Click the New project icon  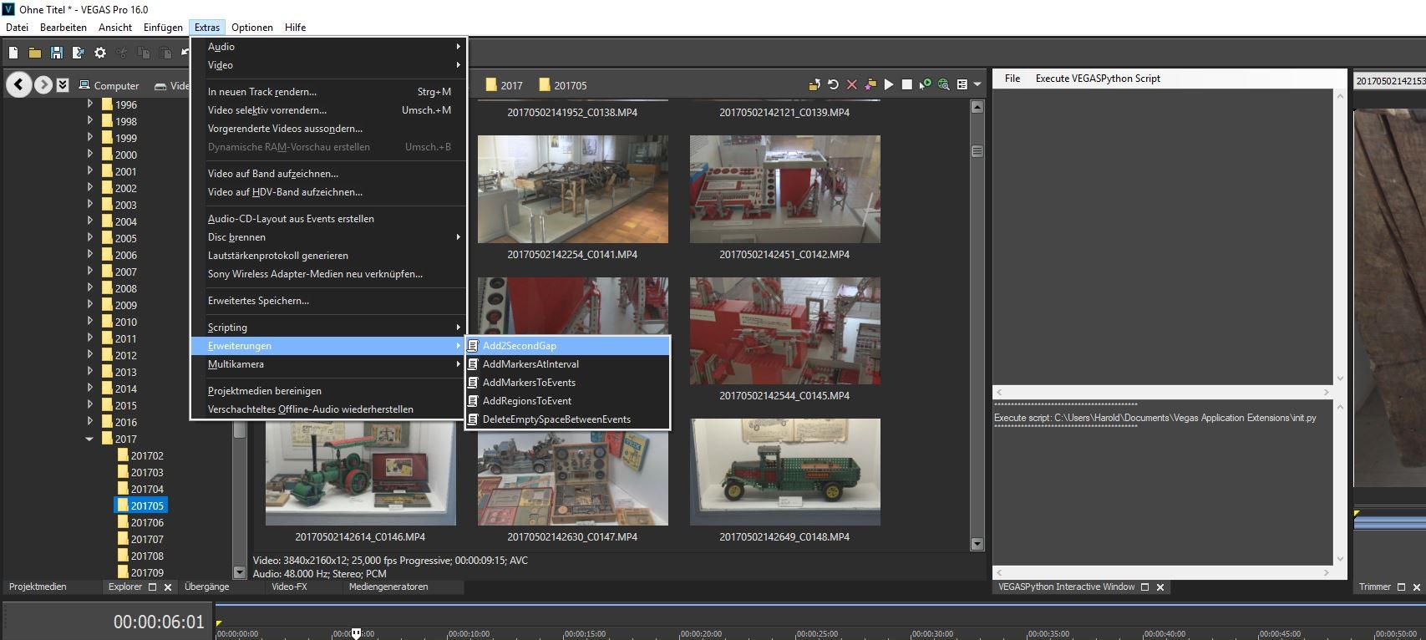coord(13,53)
